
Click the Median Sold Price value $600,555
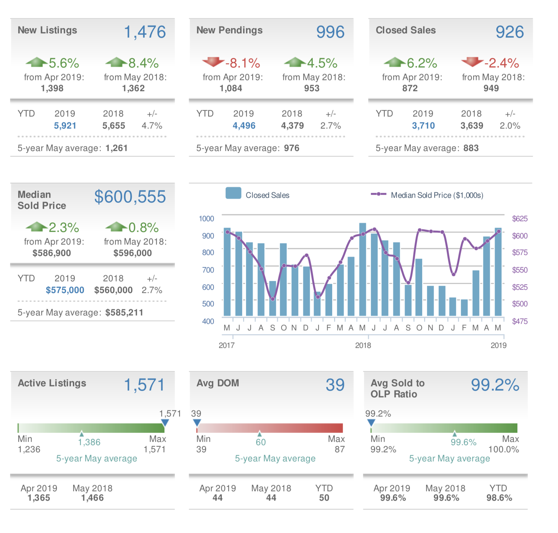pos(130,197)
